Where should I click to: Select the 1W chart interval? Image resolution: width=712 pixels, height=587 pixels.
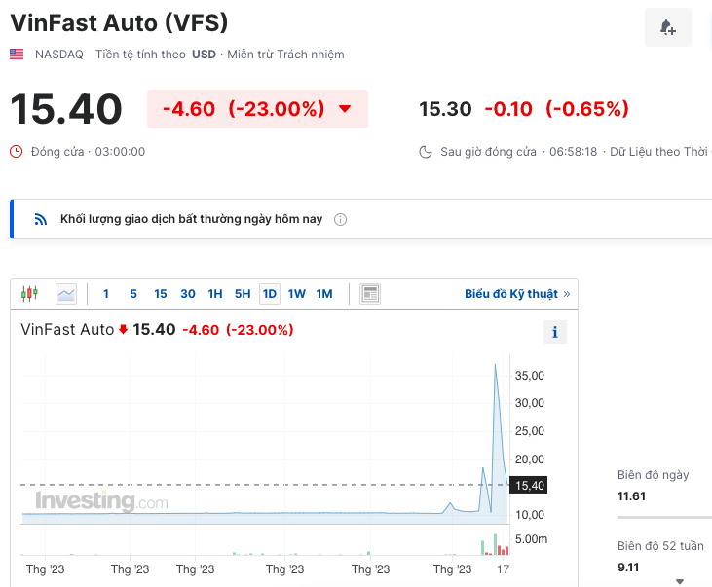[297, 293]
